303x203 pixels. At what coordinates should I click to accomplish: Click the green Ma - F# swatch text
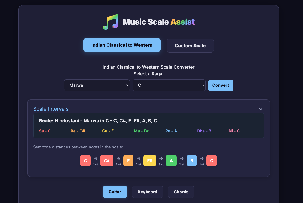141,131
